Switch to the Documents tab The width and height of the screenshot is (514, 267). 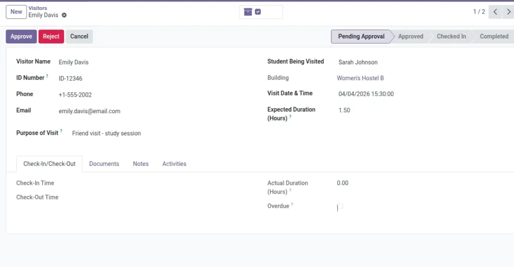click(104, 164)
